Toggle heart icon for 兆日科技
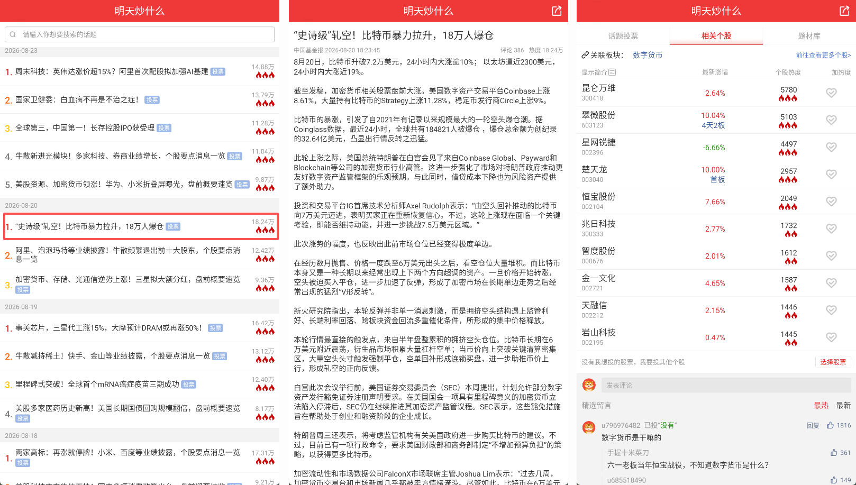The image size is (856, 485). [x=831, y=228]
